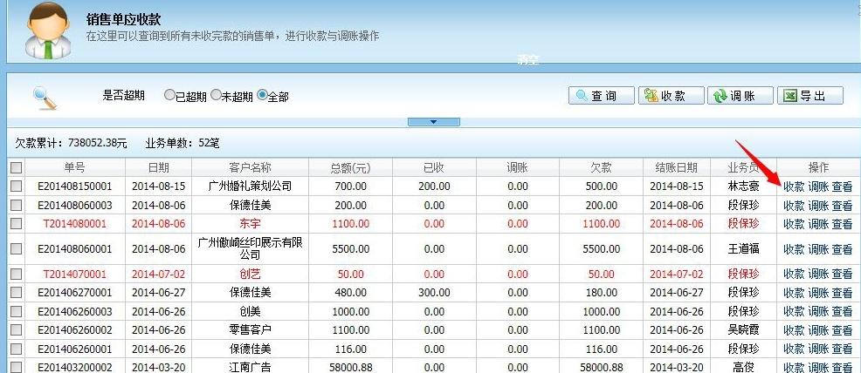Select the 已超期 radio button

170,96
